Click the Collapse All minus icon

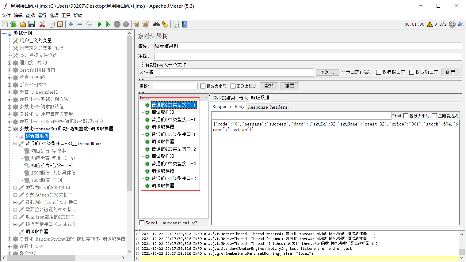[x=80, y=24]
